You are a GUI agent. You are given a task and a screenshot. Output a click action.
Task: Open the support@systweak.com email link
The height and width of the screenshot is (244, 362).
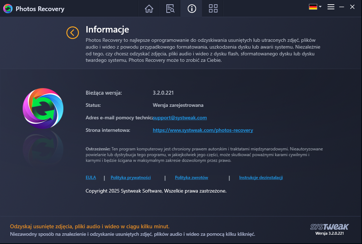tap(180, 118)
